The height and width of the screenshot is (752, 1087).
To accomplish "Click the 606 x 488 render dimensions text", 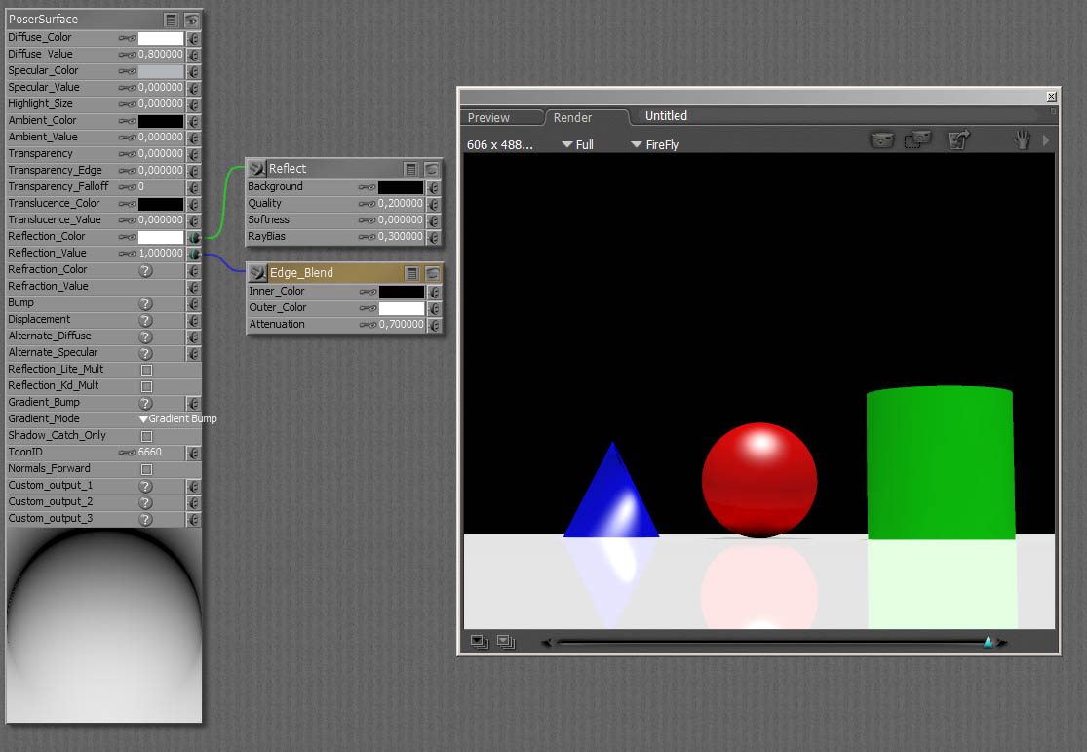I will click(500, 145).
